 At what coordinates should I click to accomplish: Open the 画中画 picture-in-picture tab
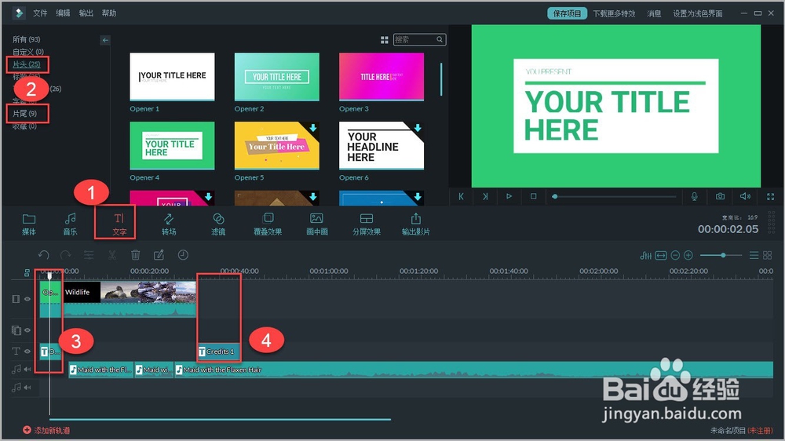[317, 224]
